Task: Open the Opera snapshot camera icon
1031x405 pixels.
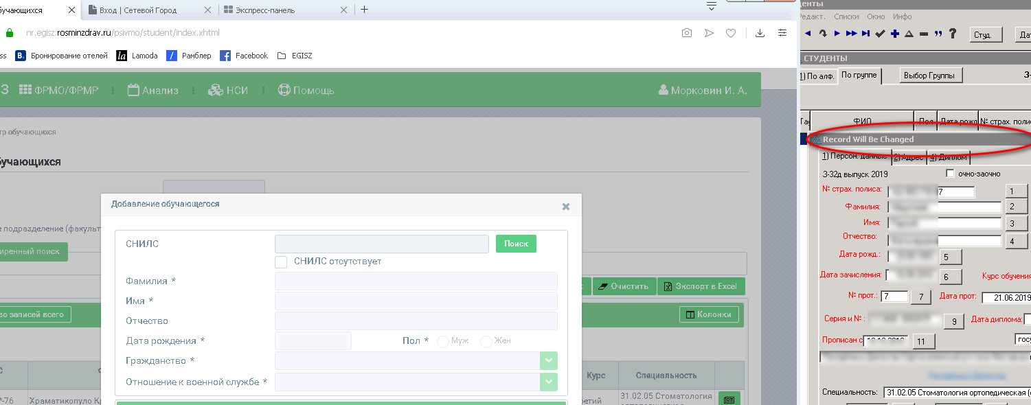Action: [686, 33]
